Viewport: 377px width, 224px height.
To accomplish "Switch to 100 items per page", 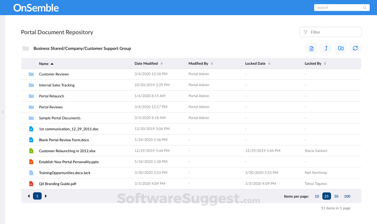I will pos(347,196).
